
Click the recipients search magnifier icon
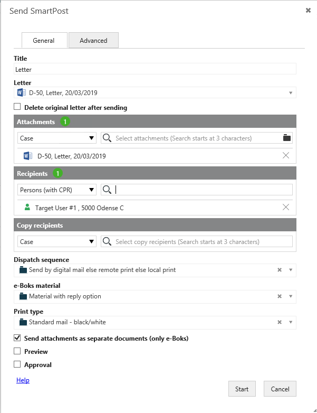pyautogui.click(x=107, y=190)
